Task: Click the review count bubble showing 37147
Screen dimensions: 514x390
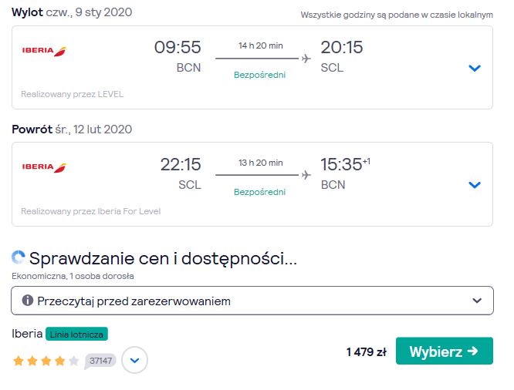Action: [x=100, y=361]
